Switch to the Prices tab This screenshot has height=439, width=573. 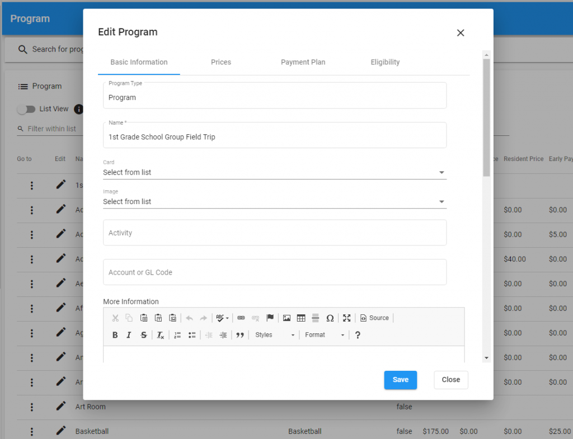(221, 62)
